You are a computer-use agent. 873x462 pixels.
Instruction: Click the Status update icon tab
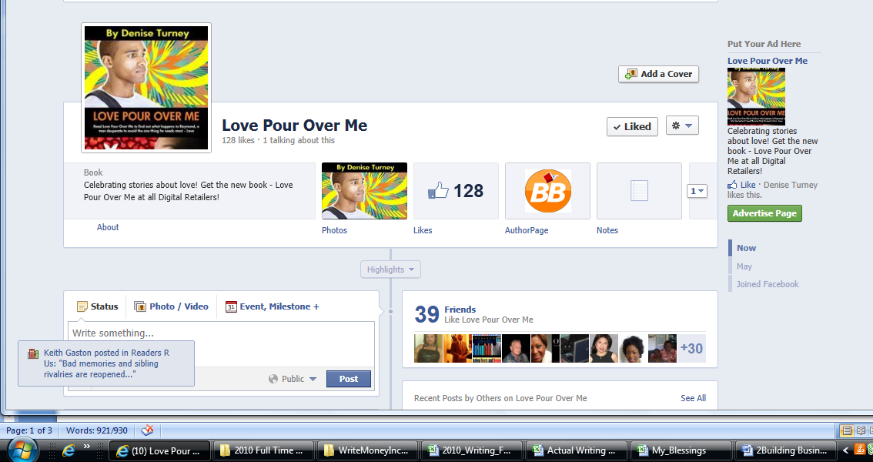(x=98, y=306)
